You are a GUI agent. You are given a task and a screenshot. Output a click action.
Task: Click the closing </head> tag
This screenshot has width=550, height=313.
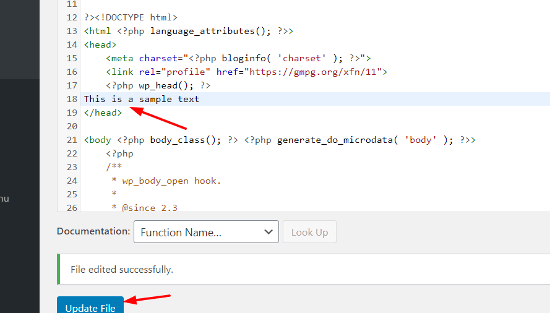103,113
